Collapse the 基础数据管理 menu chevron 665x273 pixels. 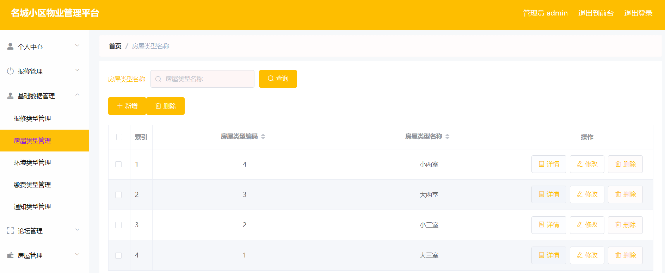pyautogui.click(x=78, y=95)
